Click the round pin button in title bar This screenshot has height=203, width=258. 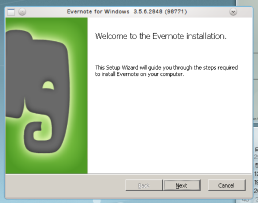[x=22, y=12]
